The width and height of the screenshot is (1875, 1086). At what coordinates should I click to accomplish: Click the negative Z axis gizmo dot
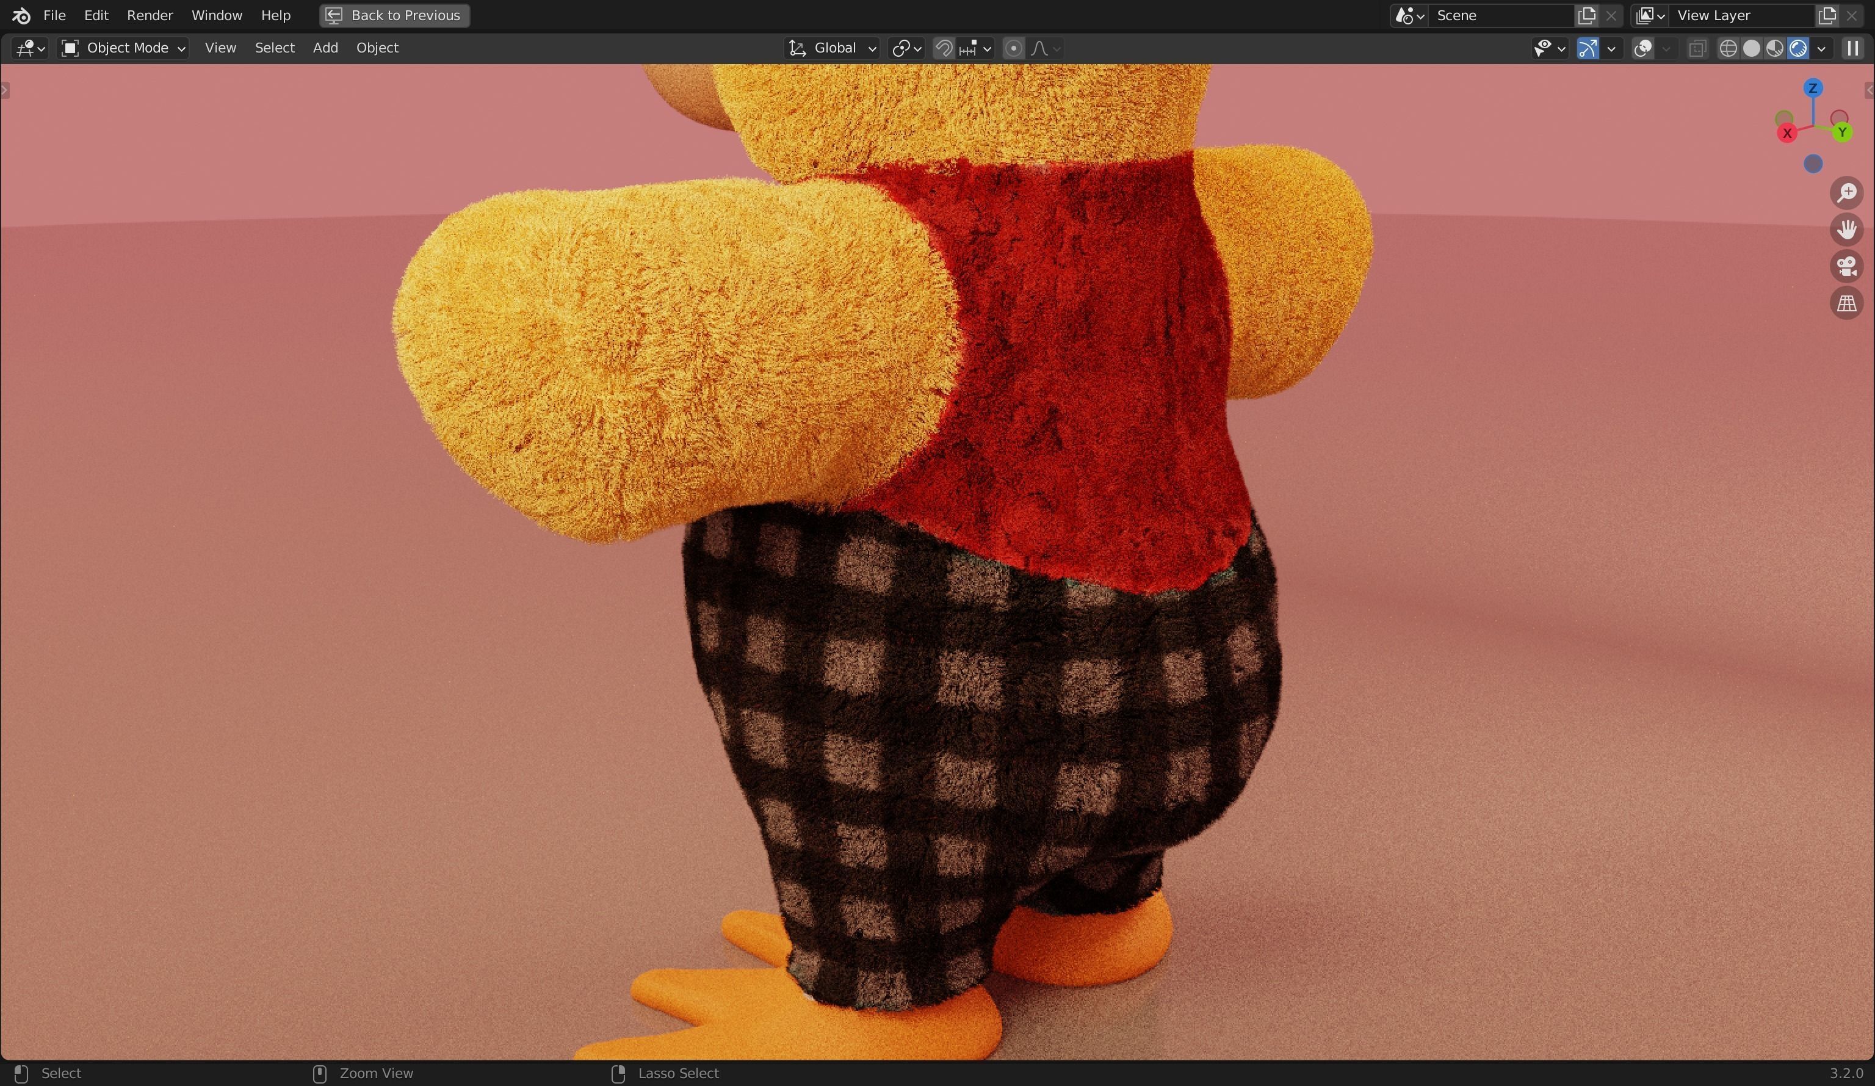[x=1813, y=164]
